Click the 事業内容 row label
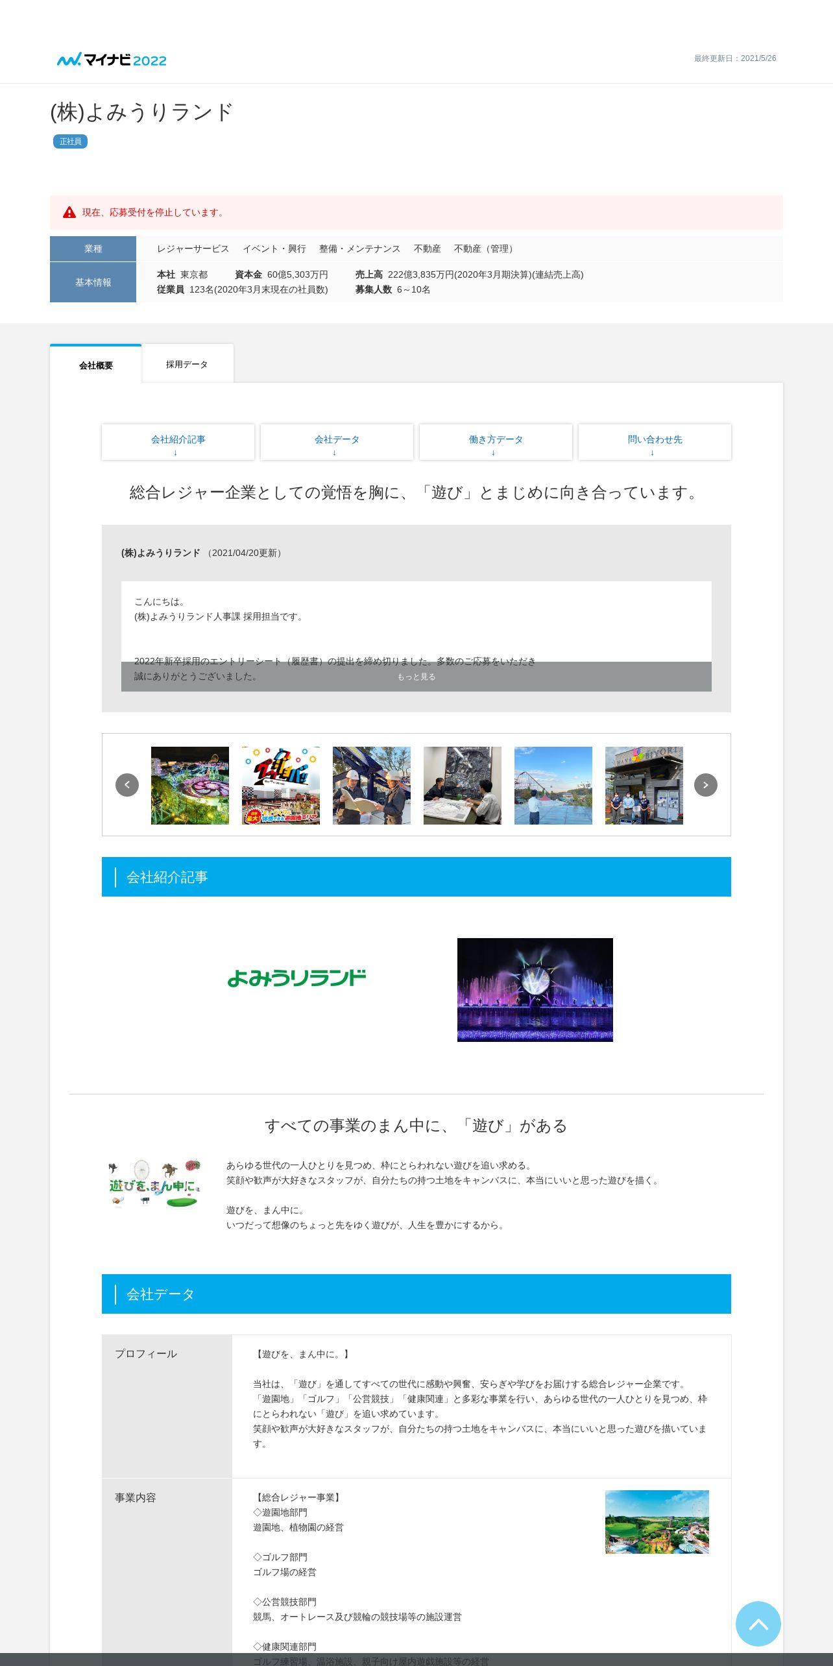This screenshot has height=1666, width=833. pyautogui.click(x=136, y=1497)
